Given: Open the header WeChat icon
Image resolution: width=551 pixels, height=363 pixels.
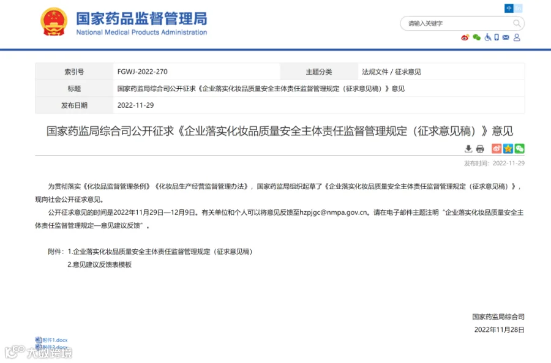Looking at the screenshot, I should [476, 37].
